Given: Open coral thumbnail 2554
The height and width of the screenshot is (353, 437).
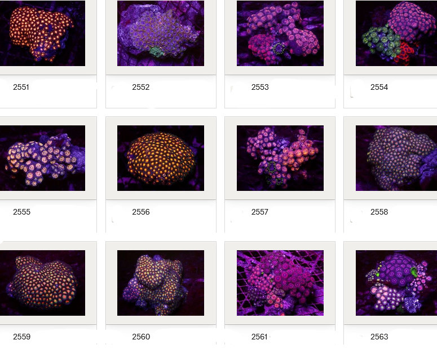Looking at the screenshot, I should pos(396,33).
